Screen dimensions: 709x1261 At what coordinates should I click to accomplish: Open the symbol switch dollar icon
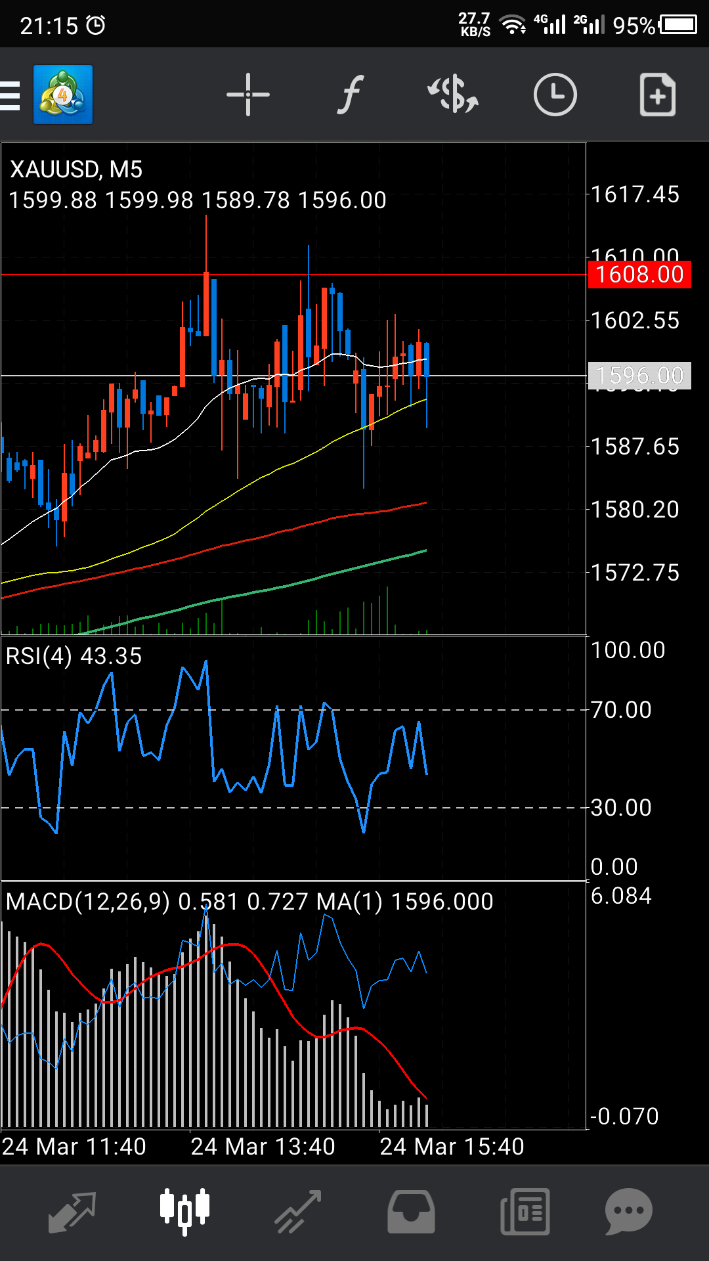[453, 95]
